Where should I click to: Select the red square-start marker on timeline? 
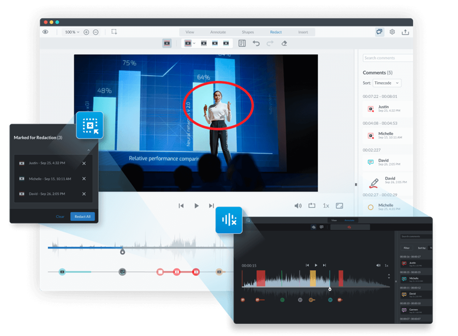[160, 272]
